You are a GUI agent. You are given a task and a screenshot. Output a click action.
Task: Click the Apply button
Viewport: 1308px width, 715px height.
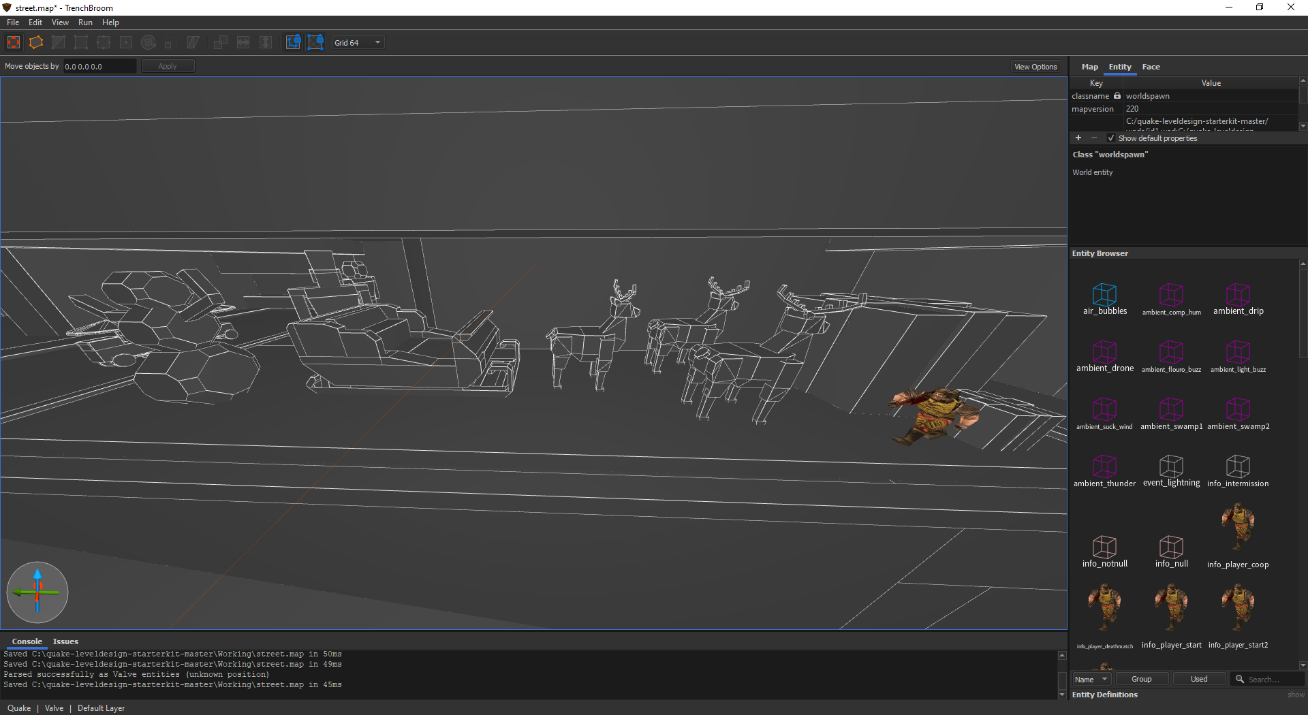click(168, 66)
